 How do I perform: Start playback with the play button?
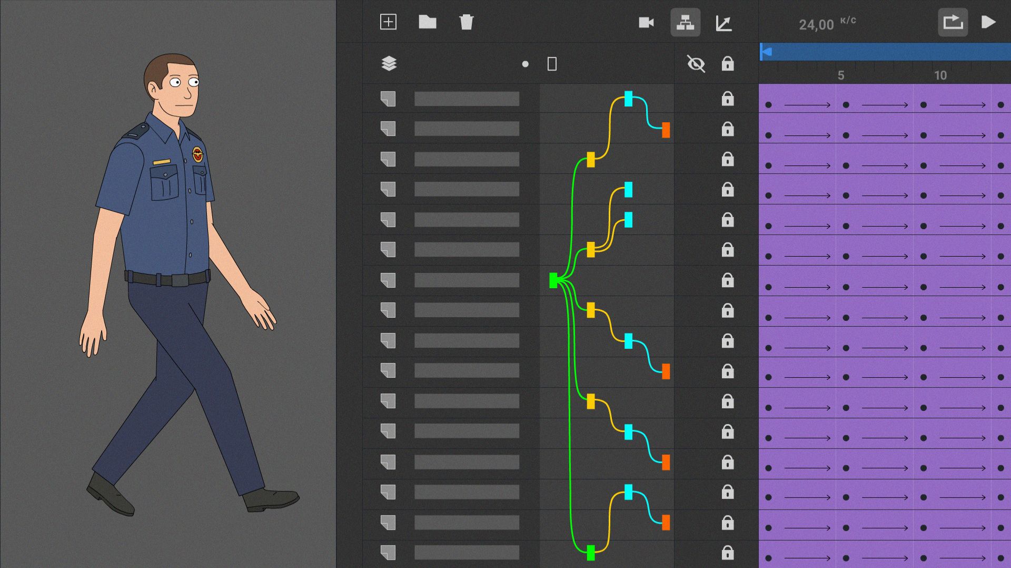[x=988, y=22]
